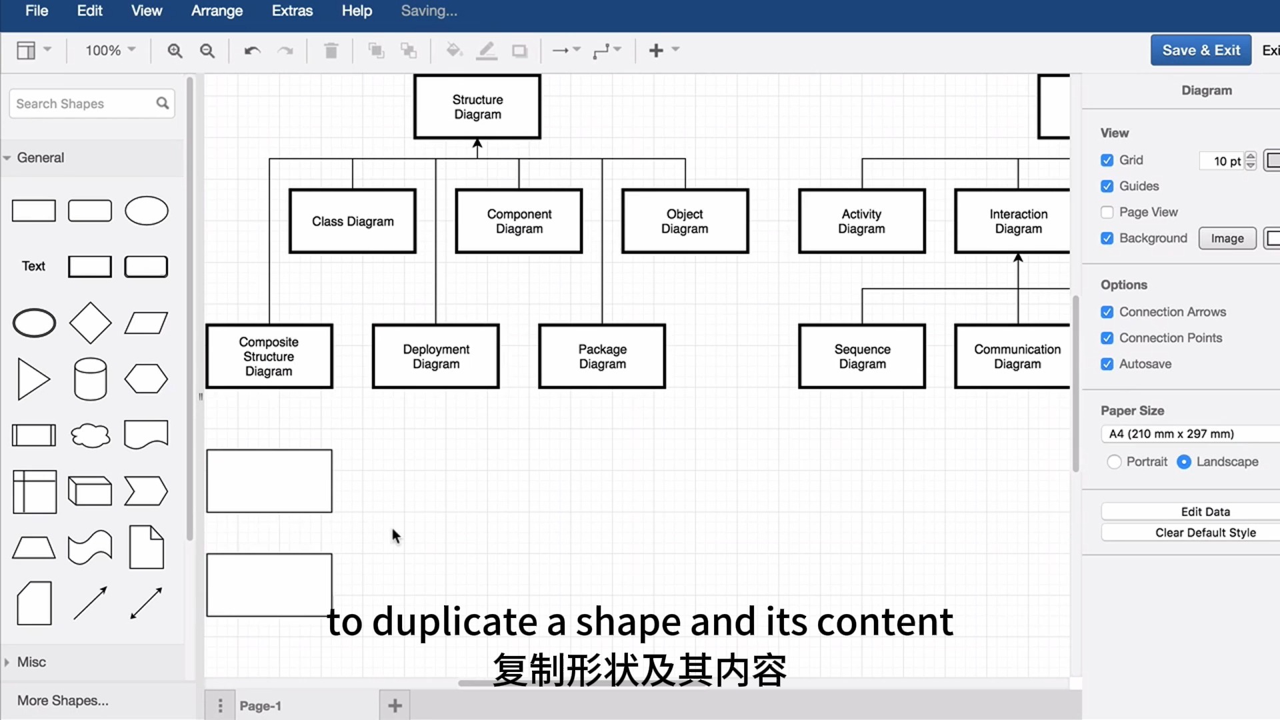This screenshot has width=1280, height=720.
Task: Click the Save & Exit button
Action: 1201,50
